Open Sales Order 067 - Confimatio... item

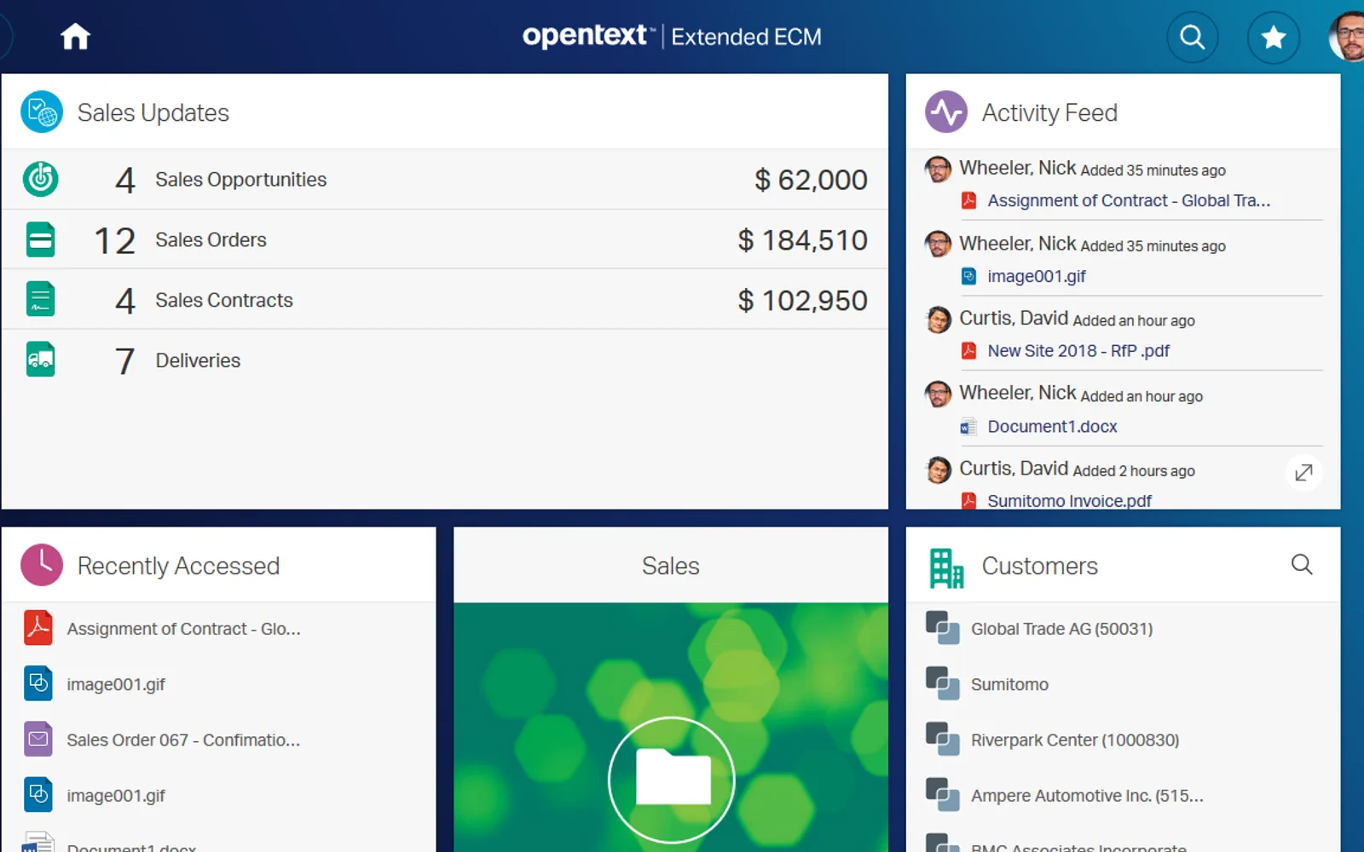(x=183, y=740)
